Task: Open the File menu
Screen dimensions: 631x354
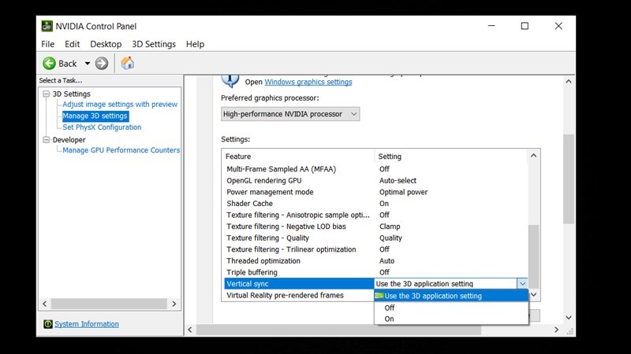Action: pos(48,44)
